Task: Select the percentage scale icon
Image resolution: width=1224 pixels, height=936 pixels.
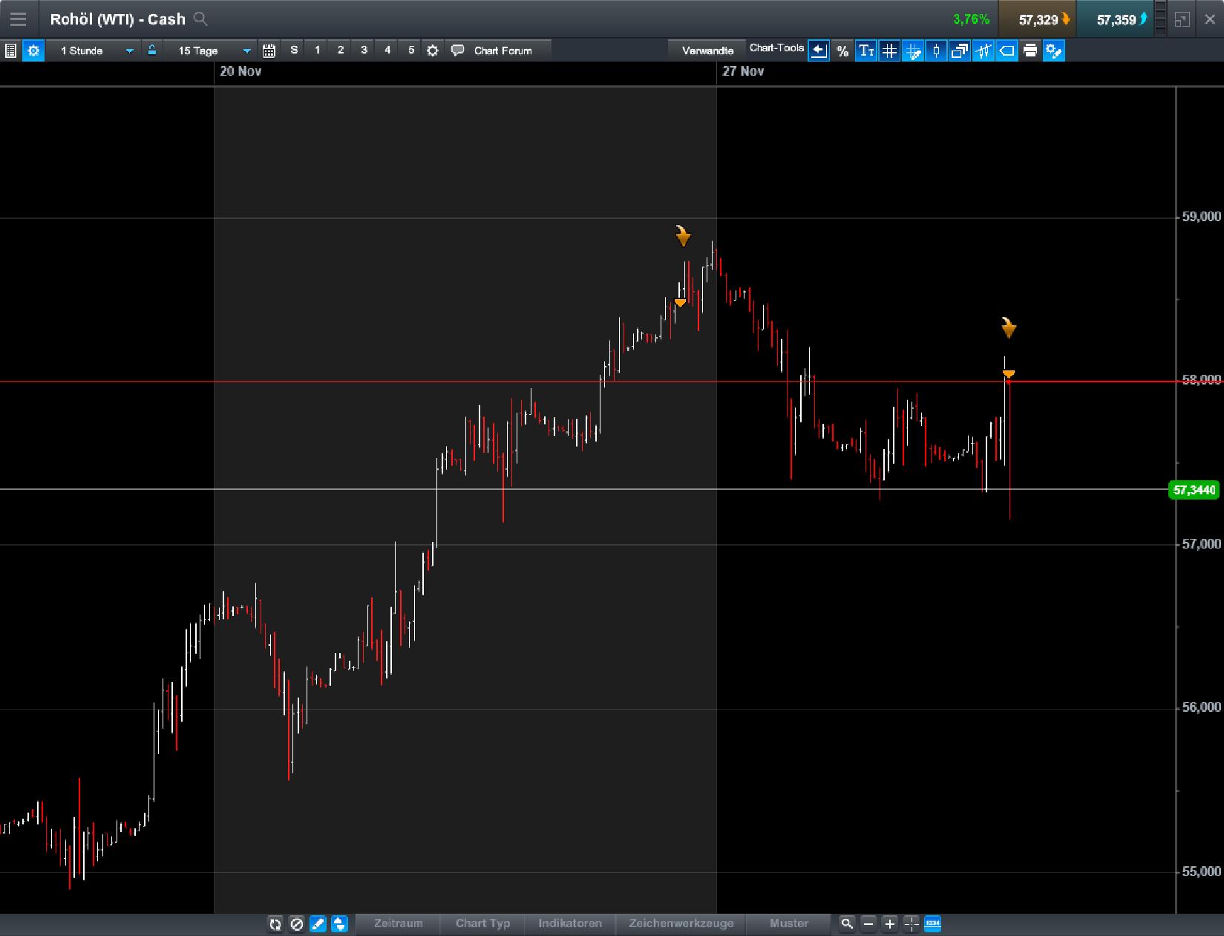Action: [842, 50]
